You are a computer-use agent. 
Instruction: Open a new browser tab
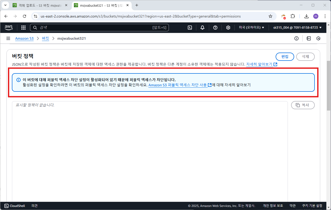pyautogui.click(x=137, y=5)
